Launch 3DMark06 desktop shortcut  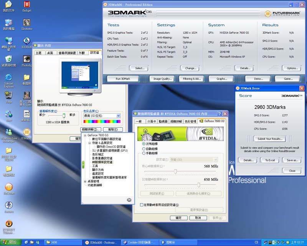[x=26, y=134]
